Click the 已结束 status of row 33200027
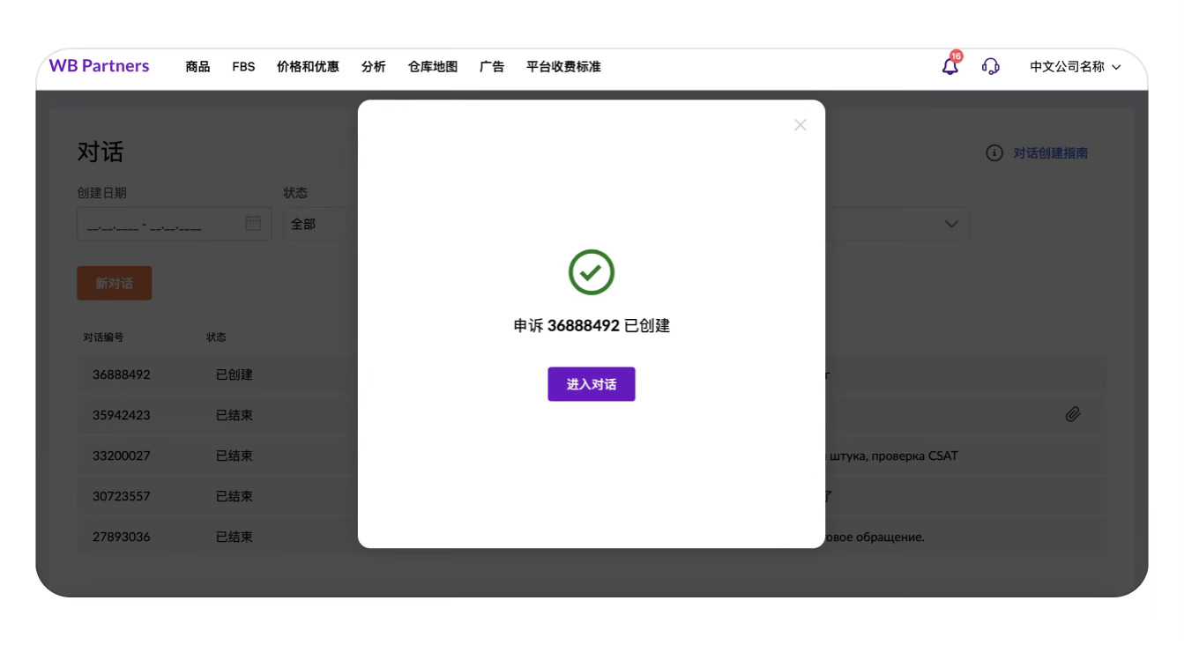1184x645 pixels. (x=235, y=456)
